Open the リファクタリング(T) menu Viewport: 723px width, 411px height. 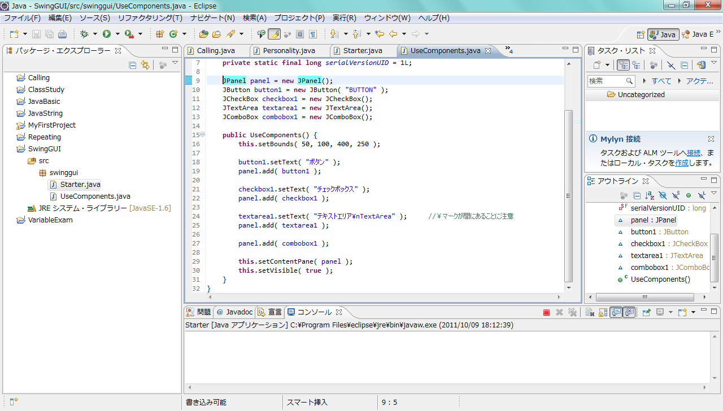150,18
